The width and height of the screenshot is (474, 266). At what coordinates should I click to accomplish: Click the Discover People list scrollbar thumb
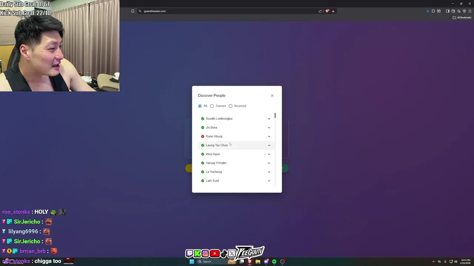click(275, 116)
